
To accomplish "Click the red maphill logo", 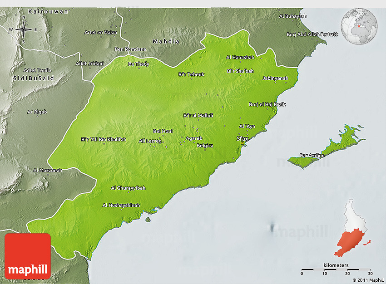I will pyautogui.click(x=28, y=256).
